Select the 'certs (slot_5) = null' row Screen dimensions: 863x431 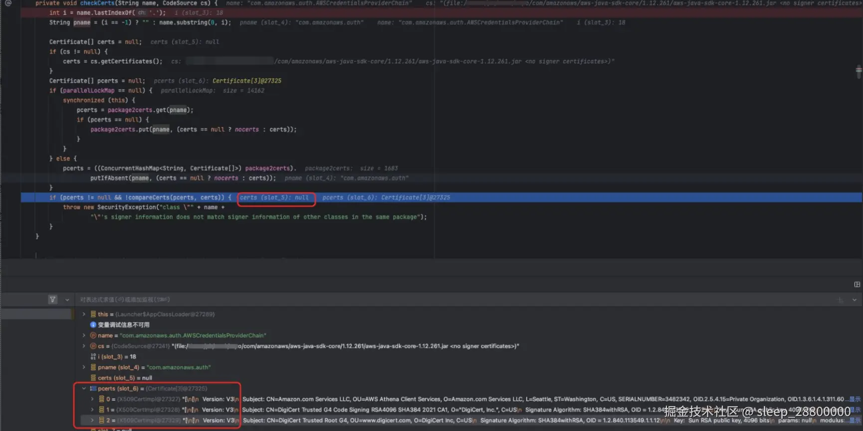[x=125, y=378]
